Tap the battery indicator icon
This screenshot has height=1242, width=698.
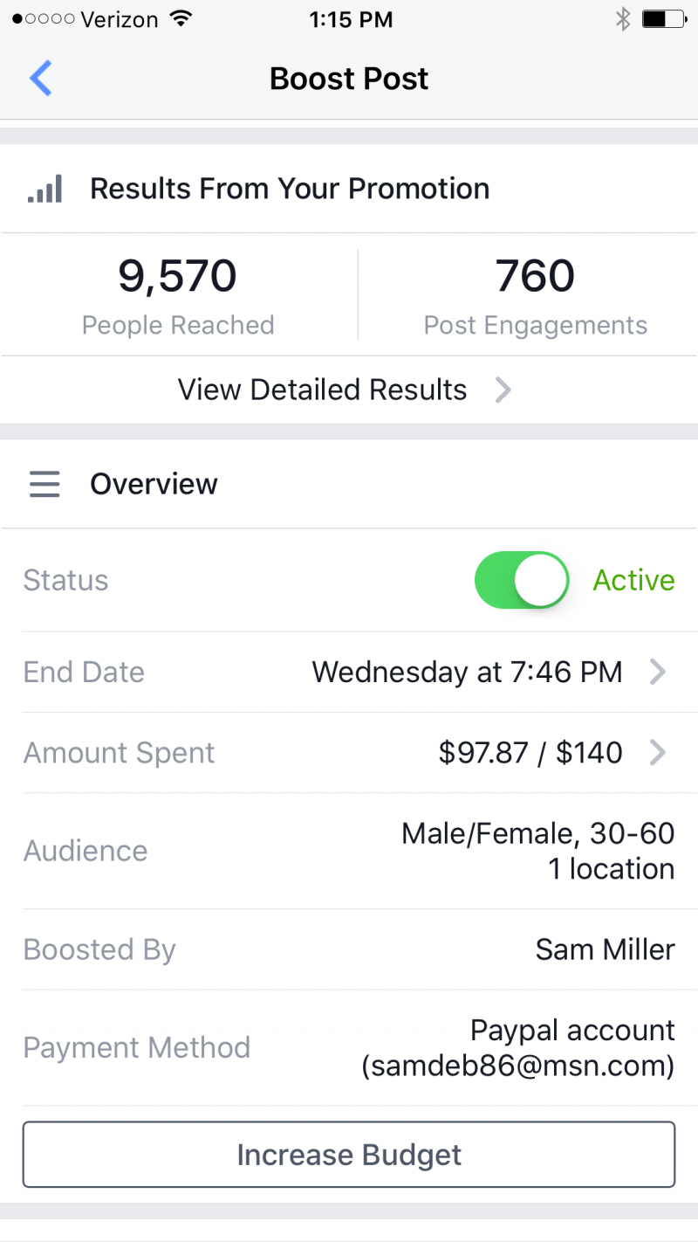(662, 19)
